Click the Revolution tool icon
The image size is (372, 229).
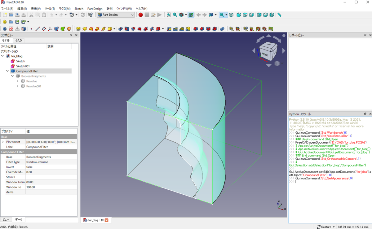85,29
